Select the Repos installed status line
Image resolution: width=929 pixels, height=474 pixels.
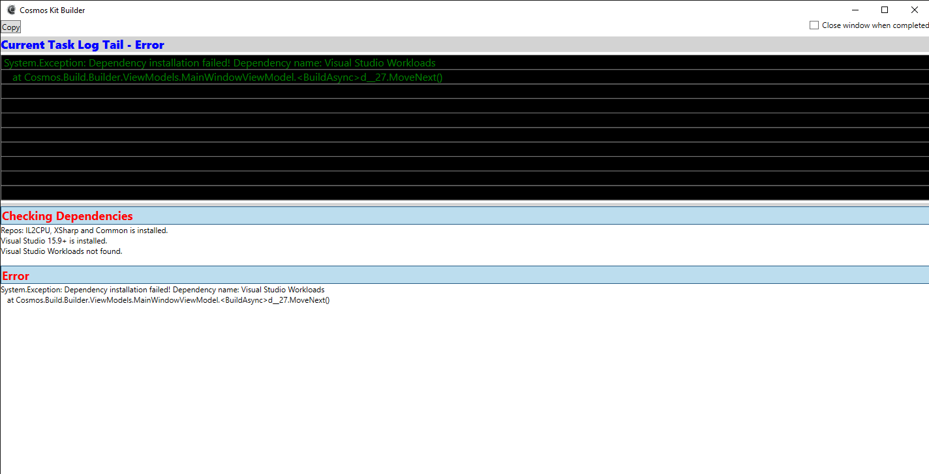click(x=84, y=230)
